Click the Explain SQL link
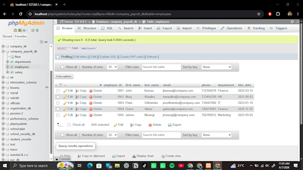This screenshot has width=303, height=170. tap(108, 57)
